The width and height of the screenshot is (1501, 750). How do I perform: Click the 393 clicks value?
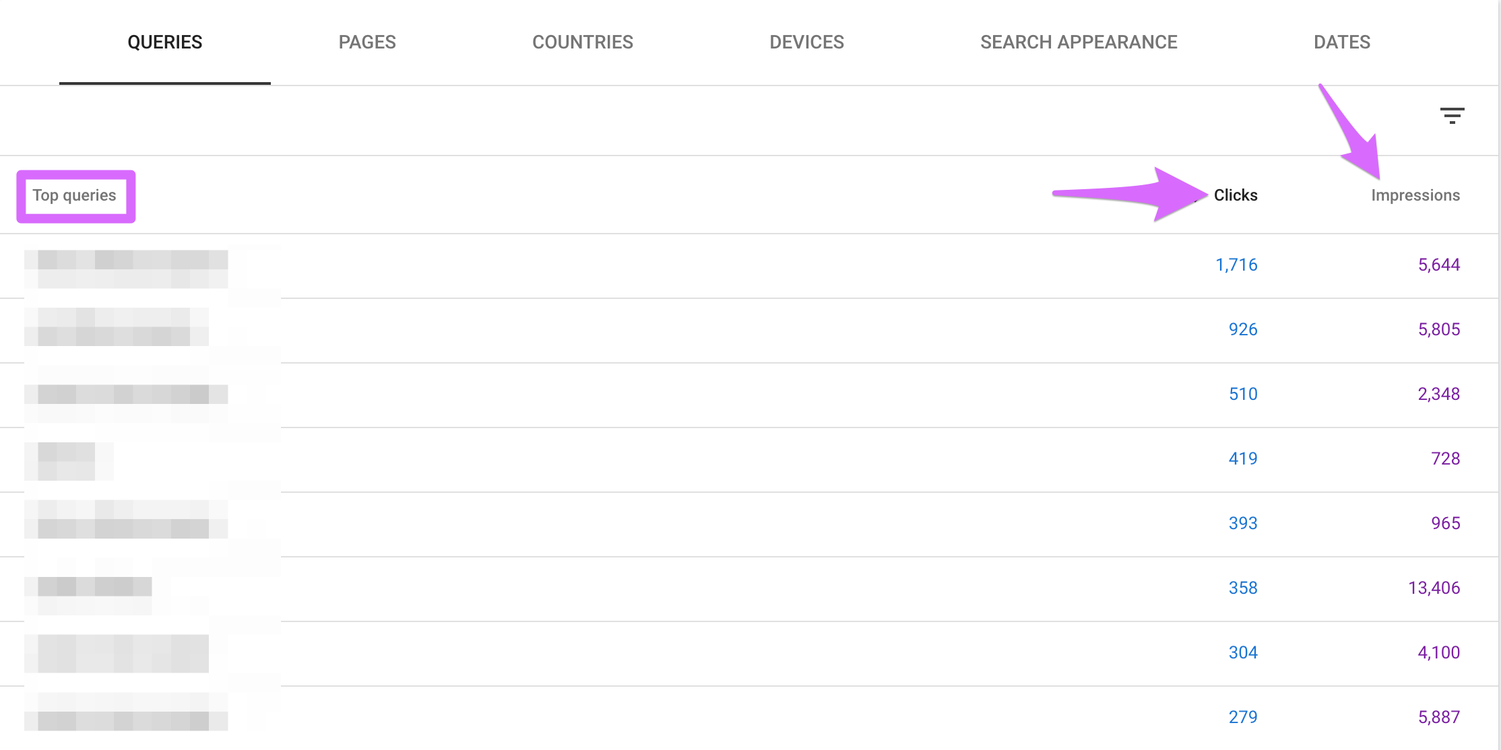1243,523
